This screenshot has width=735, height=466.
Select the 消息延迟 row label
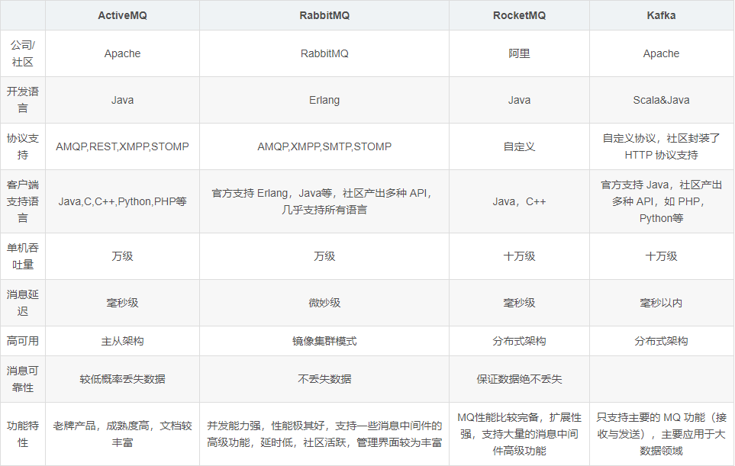pyautogui.click(x=22, y=303)
